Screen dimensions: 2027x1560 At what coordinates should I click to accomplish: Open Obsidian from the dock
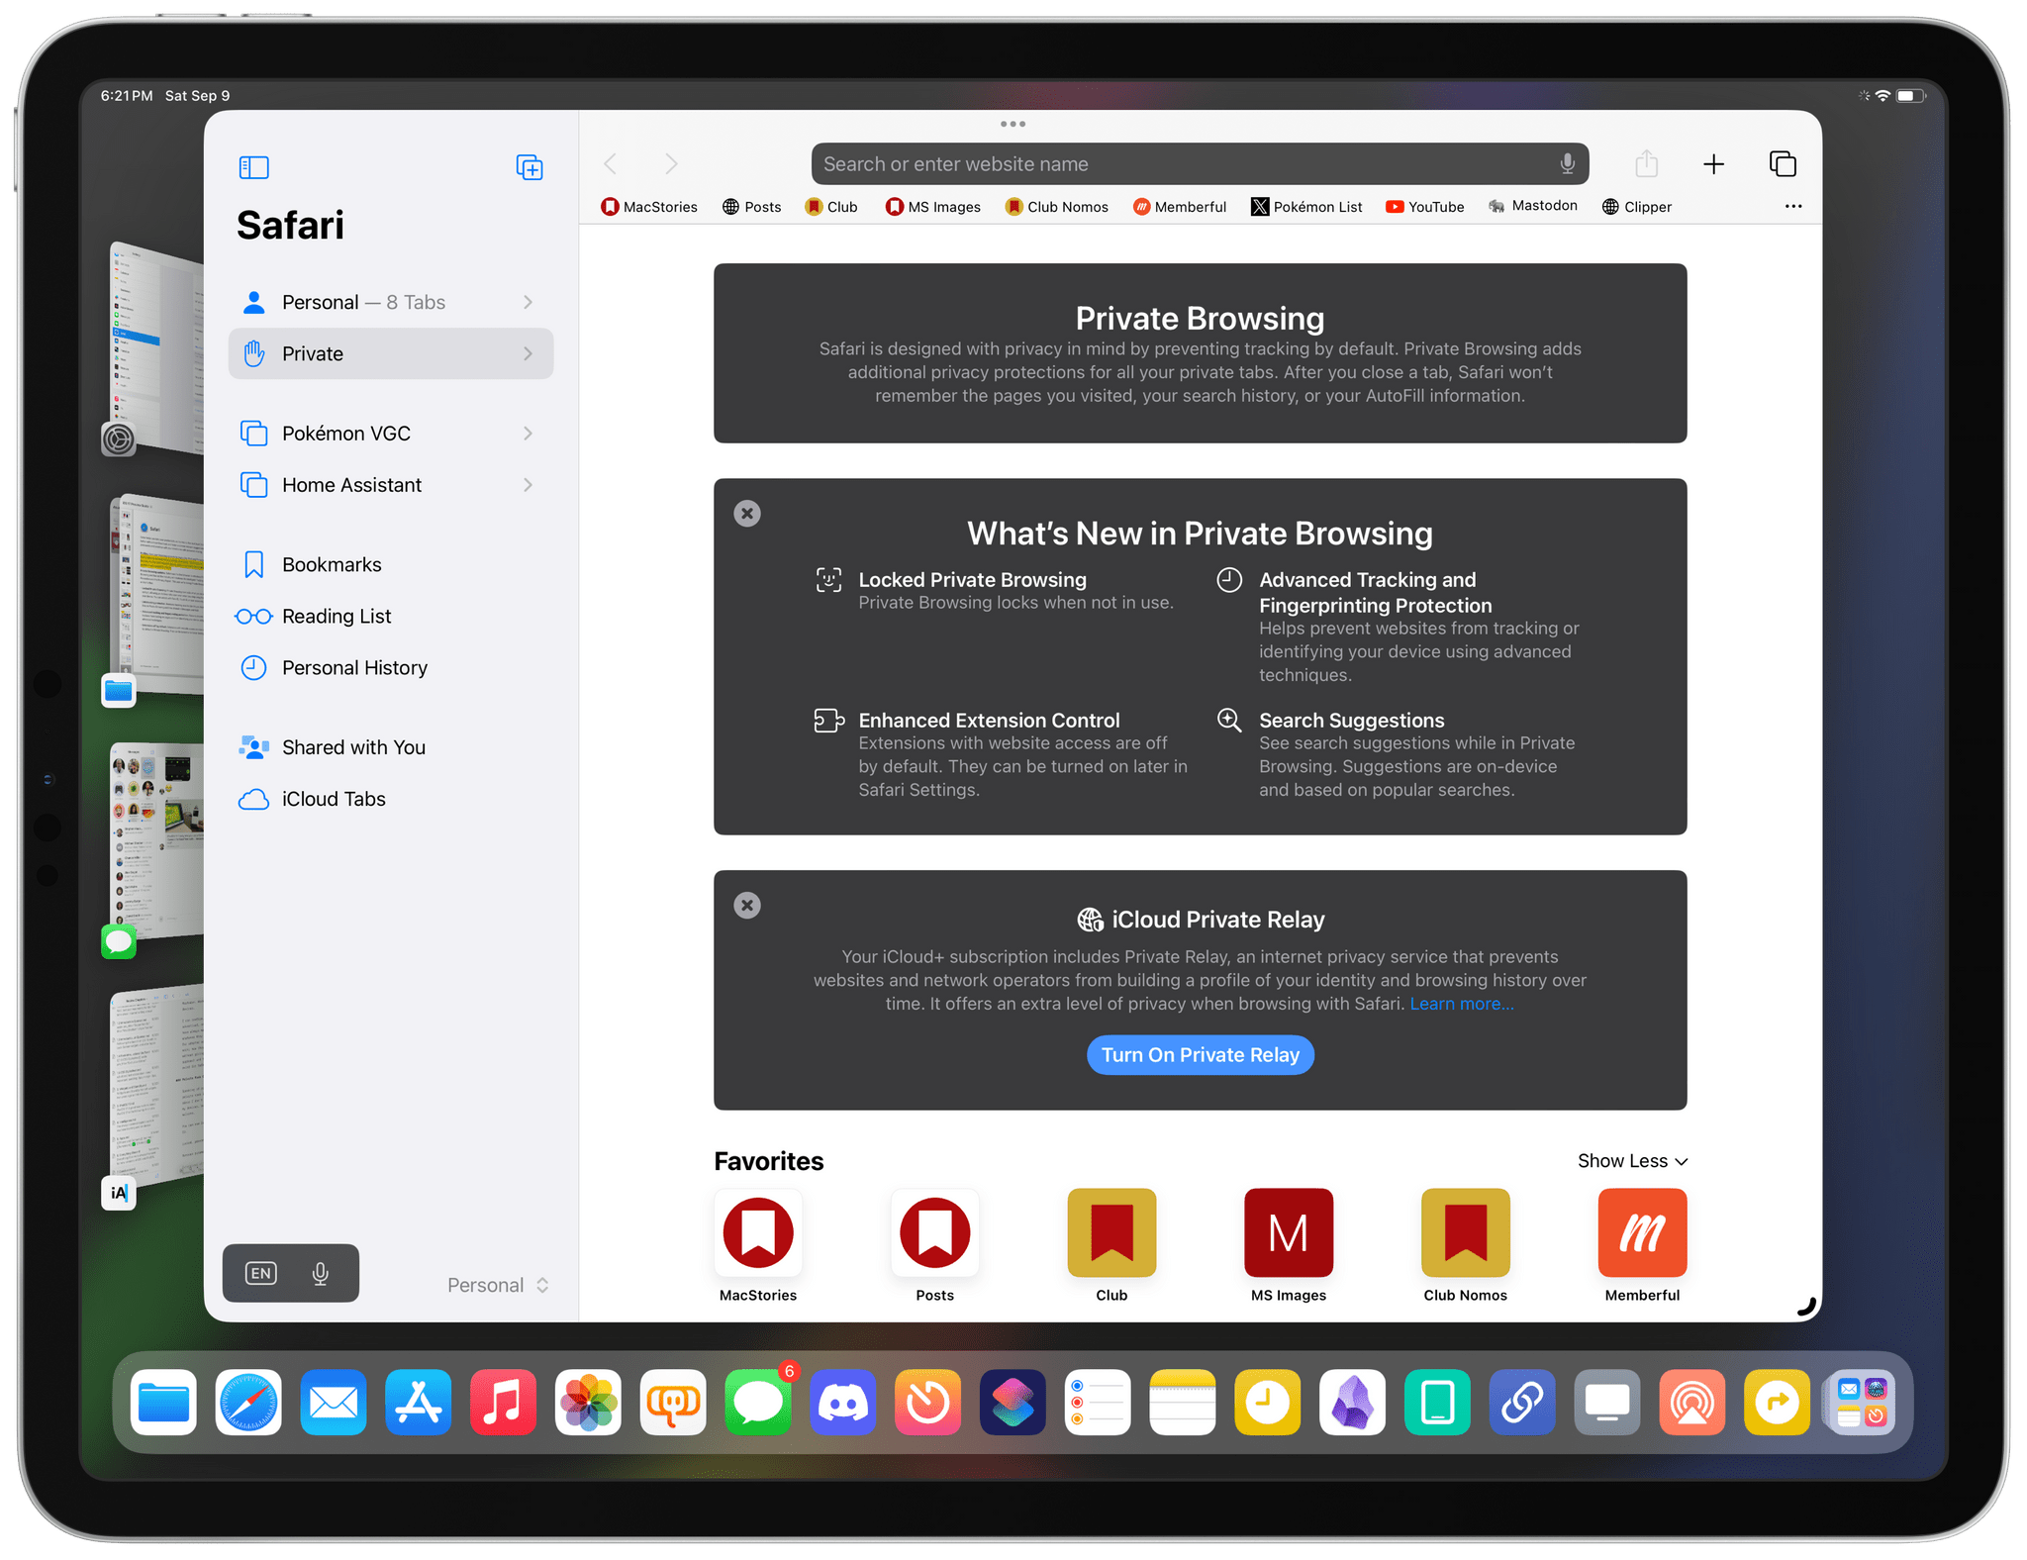(1352, 1402)
